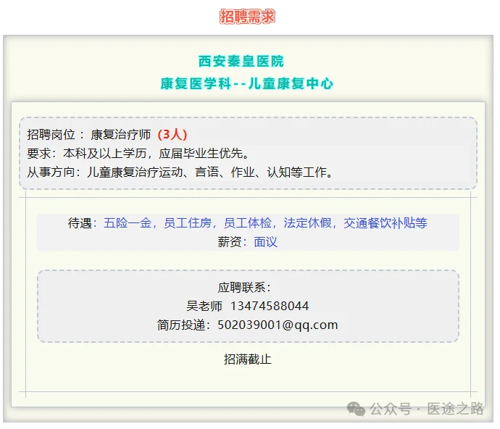Select the 西安秦皇医院 hospital title
Screen dimensions: 500x429
[241, 62]
